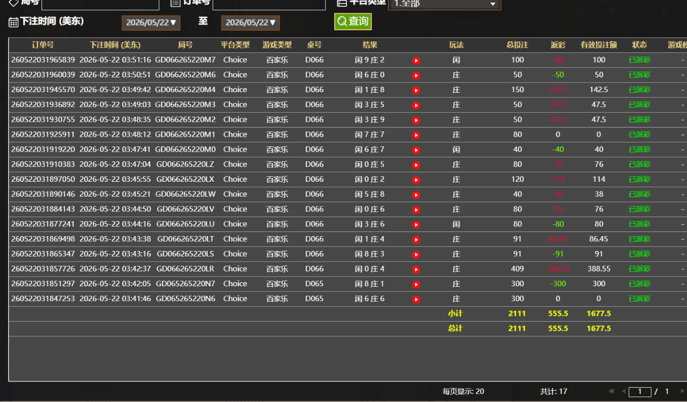Play video replay for round GD066265220M0
Screen dimensions: 687x402
pos(416,150)
